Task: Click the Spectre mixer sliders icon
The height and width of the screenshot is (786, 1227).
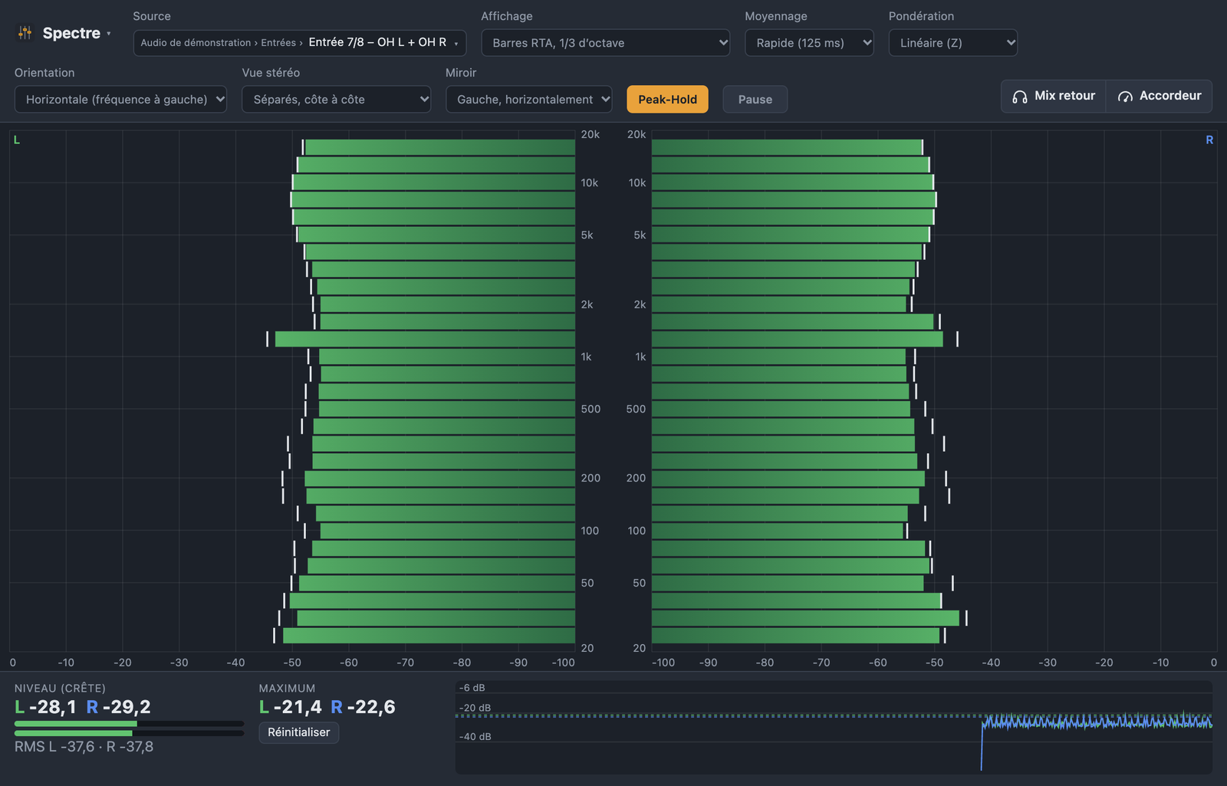Action: (x=25, y=32)
